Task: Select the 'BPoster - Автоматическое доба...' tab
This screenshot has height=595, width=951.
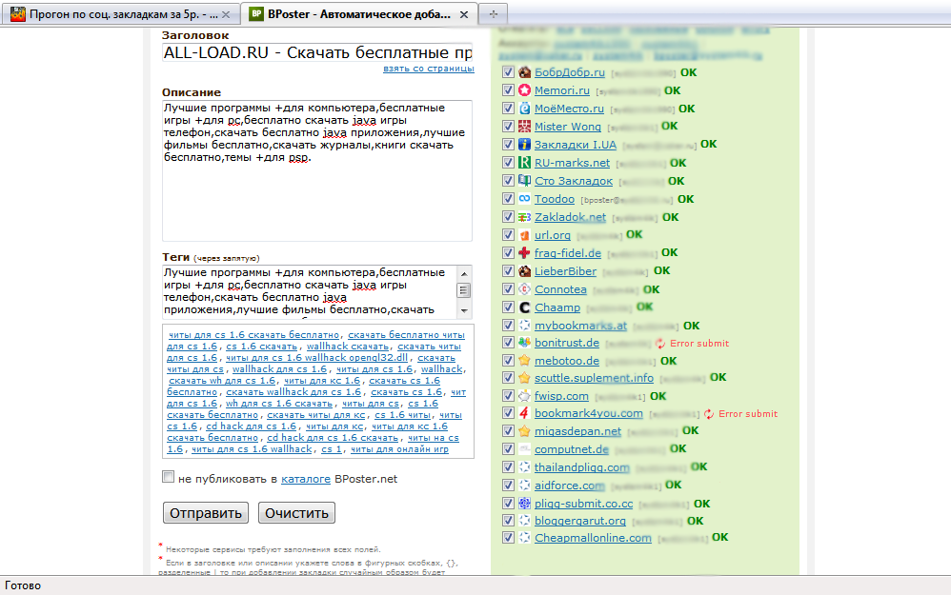Action: coord(359,14)
